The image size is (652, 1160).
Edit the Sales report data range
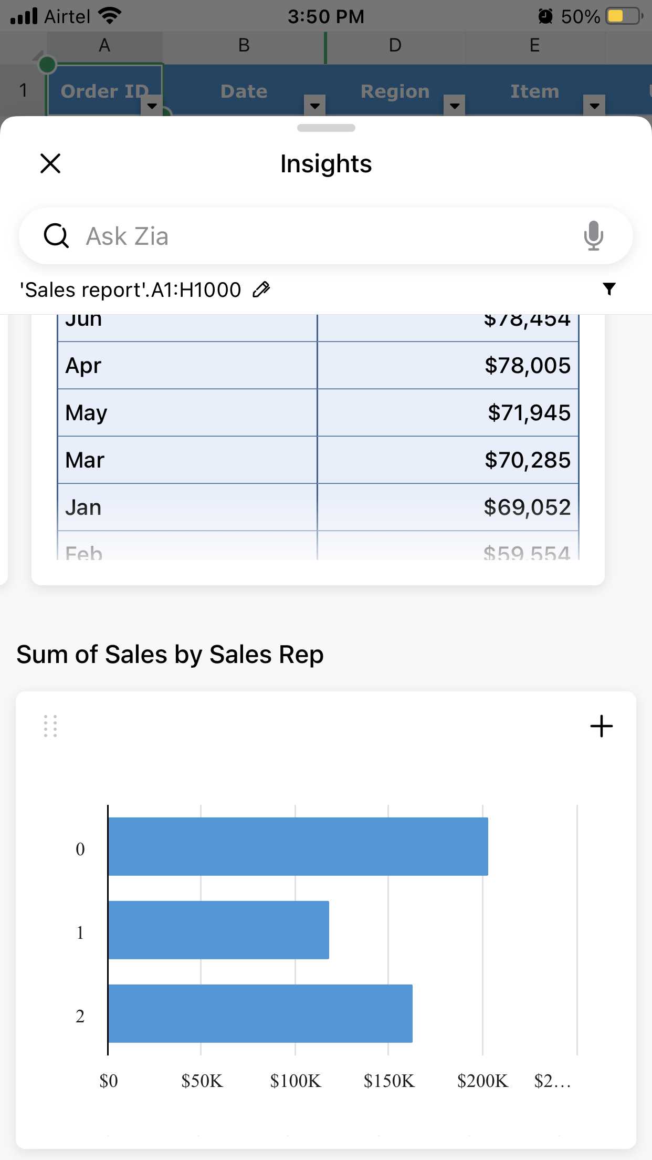click(x=261, y=289)
